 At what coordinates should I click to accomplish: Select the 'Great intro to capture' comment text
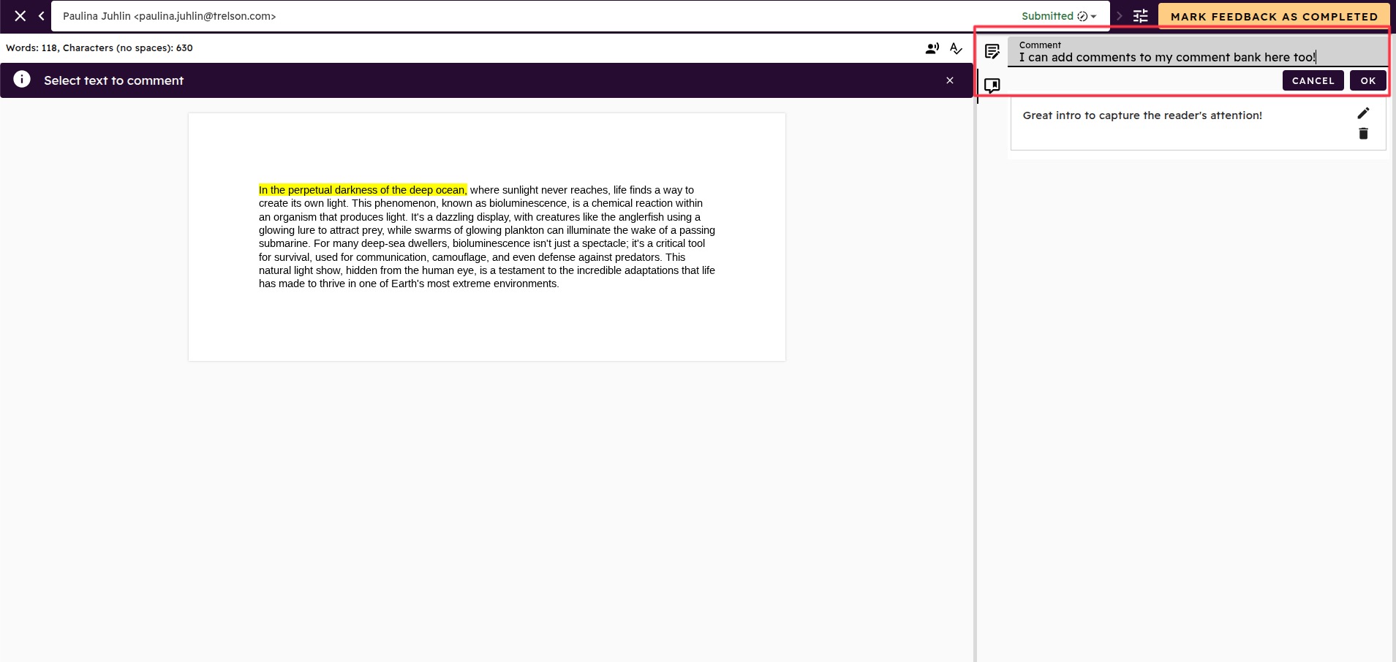click(1142, 115)
